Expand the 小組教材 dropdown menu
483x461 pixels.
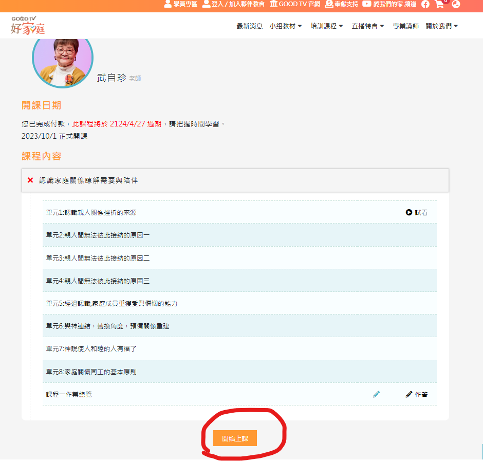pos(286,26)
